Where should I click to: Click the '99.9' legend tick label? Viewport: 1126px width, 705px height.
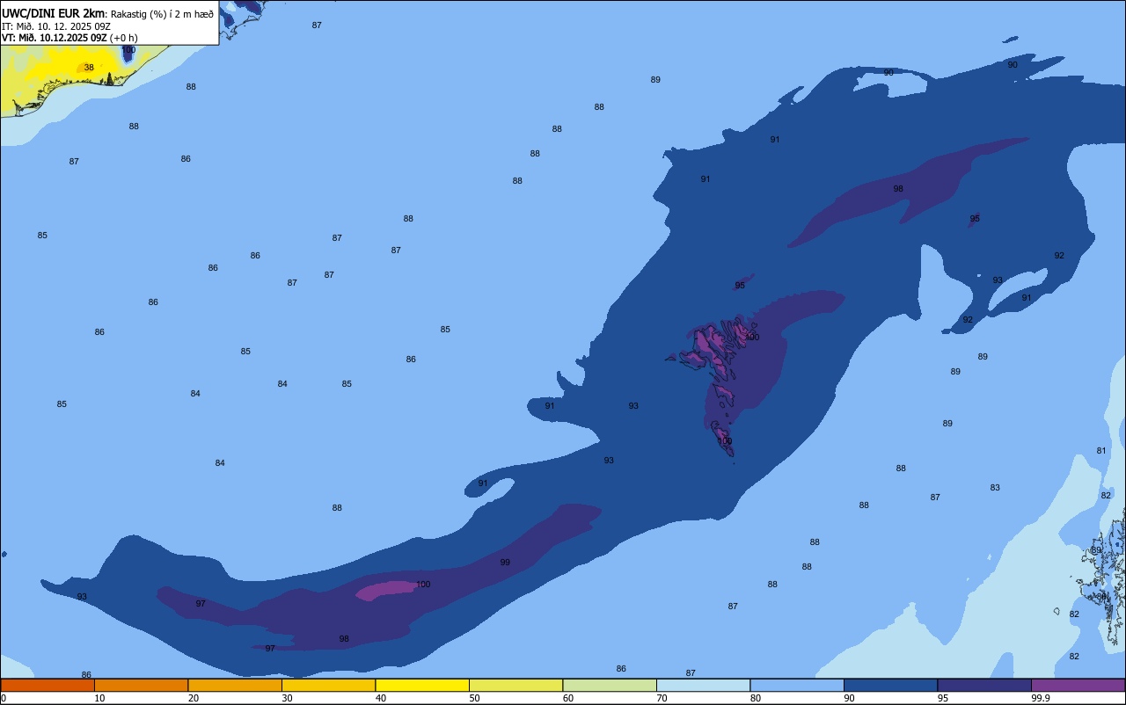[1042, 698]
